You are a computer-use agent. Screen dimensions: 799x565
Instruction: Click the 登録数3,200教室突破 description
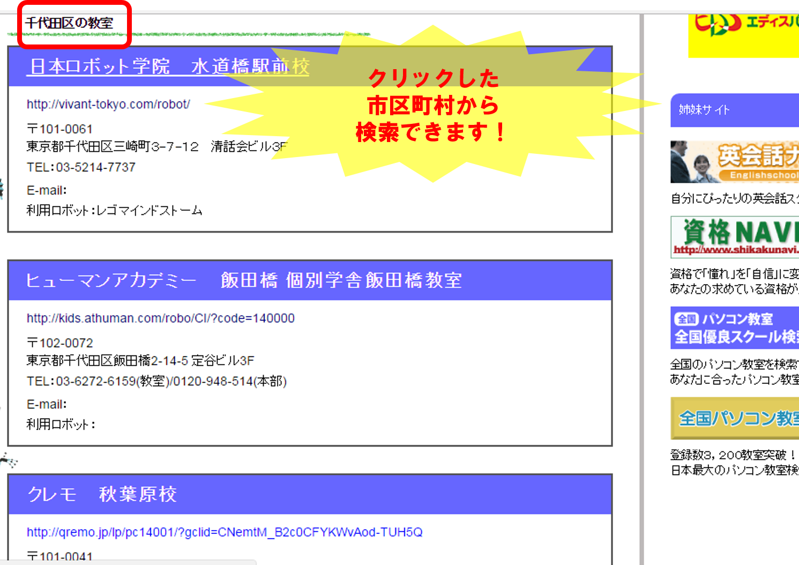click(x=734, y=462)
